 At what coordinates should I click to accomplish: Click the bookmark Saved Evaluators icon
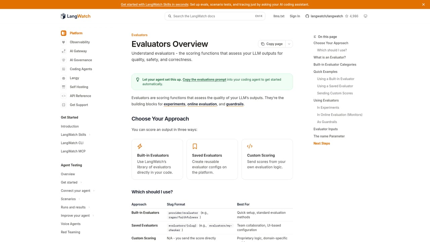[x=195, y=146]
